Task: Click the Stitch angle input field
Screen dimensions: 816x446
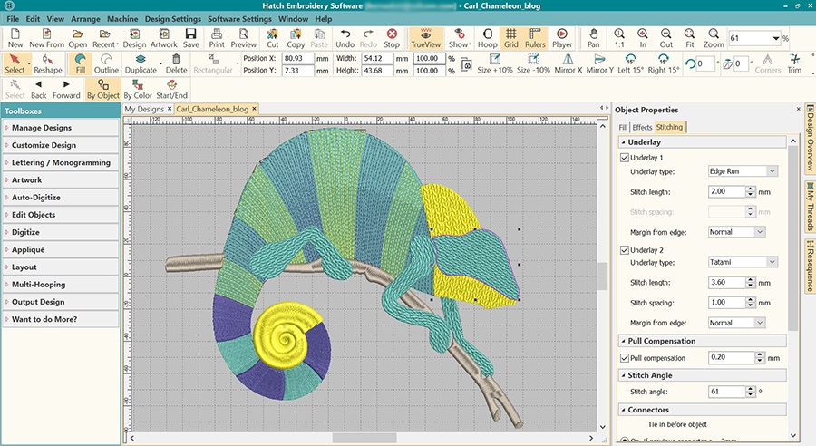Action: (x=725, y=393)
